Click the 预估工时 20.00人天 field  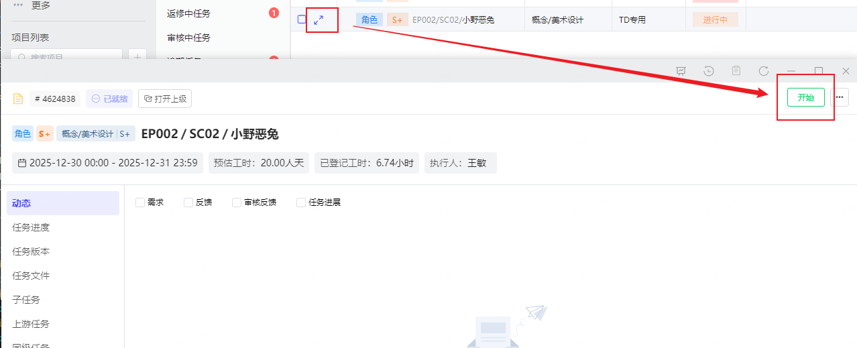[x=259, y=163]
